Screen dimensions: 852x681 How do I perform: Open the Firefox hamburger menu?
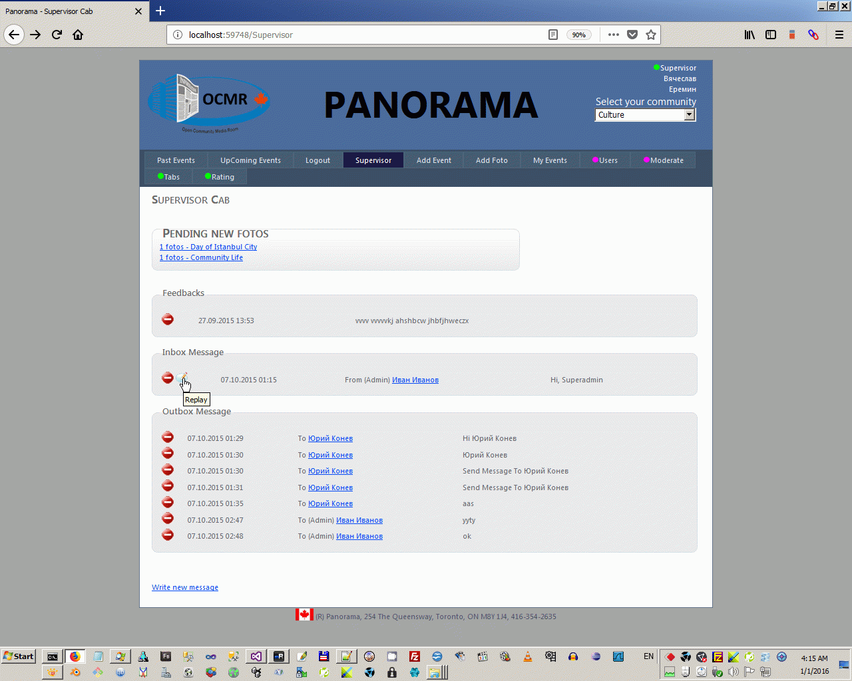click(839, 35)
